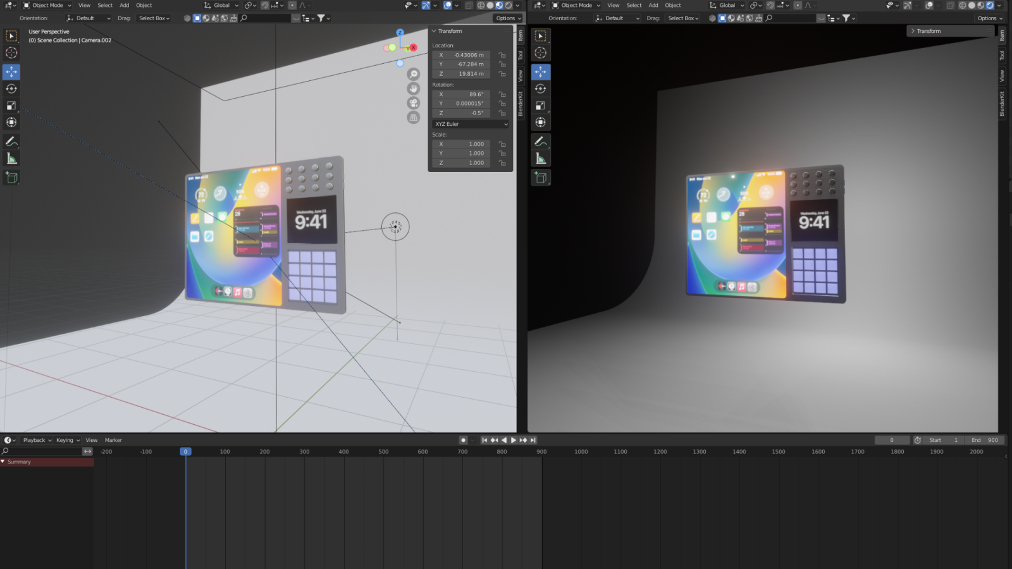
Task: Open Playback dropdown in timeline header
Action: click(37, 440)
